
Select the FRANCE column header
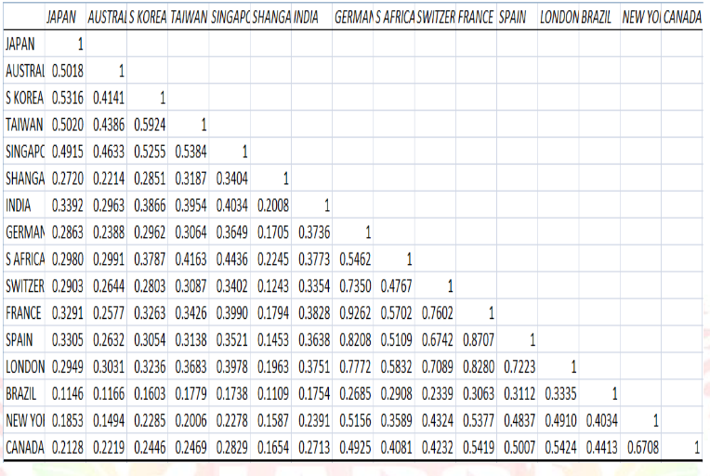[475, 18]
